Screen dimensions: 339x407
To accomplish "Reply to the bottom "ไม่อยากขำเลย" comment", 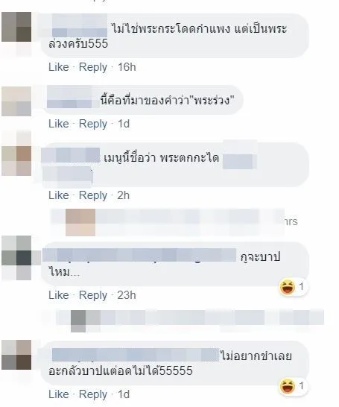I will 93,394.
